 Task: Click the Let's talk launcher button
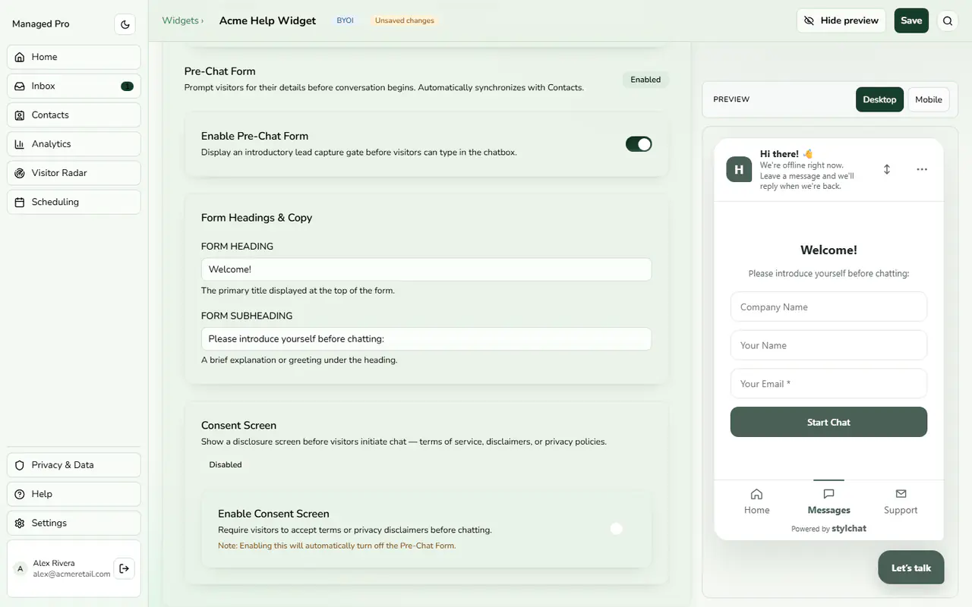click(x=911, y=568)
